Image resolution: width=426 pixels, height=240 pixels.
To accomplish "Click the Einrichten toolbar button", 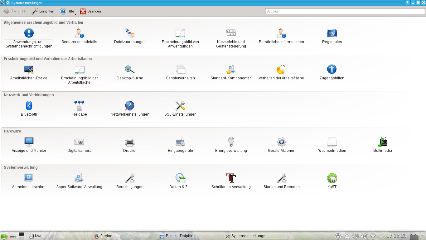I will tap(43, 12).
